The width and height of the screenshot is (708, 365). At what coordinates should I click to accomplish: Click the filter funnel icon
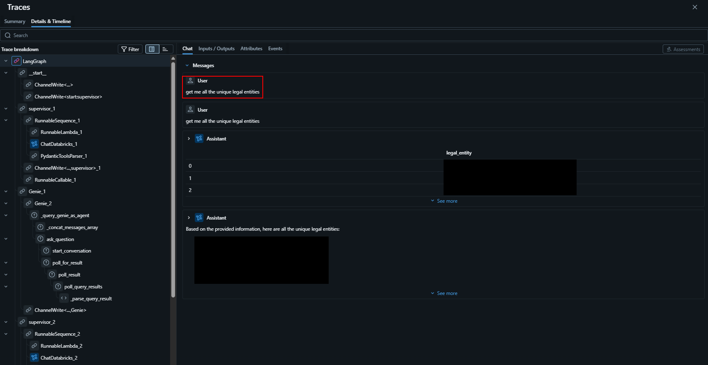point(124,49)
